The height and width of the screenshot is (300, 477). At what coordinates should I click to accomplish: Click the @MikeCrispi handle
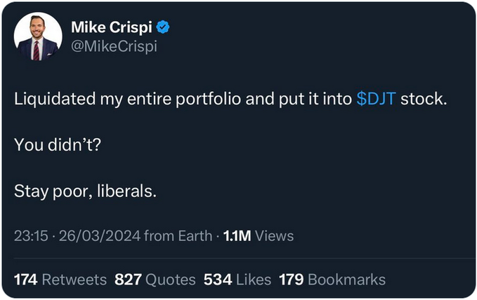pyautogui.click(x=114, y=47)
